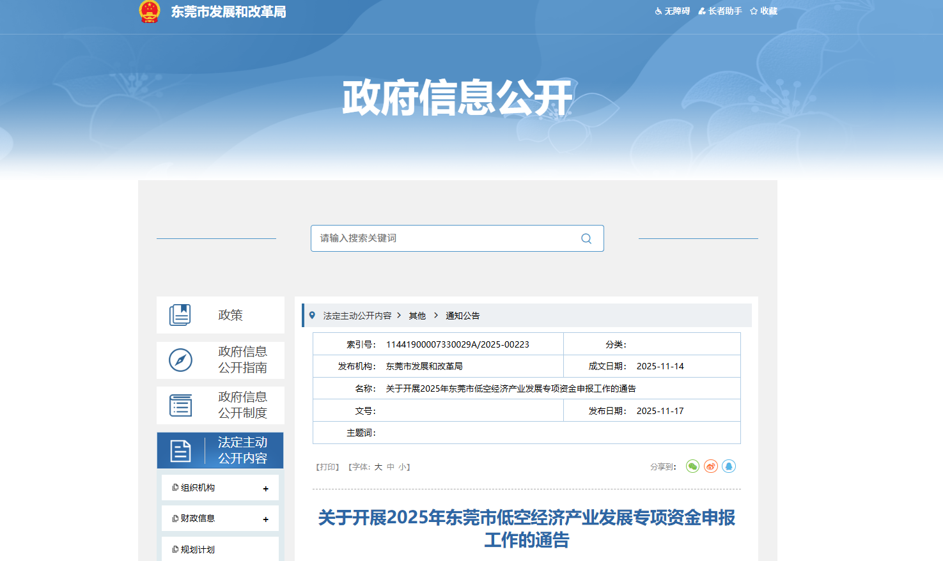The height and width of the screenshot is (561, 943).
Task: Select 通知公告 in the breadcrumb
Action: (x=462, y=315)
